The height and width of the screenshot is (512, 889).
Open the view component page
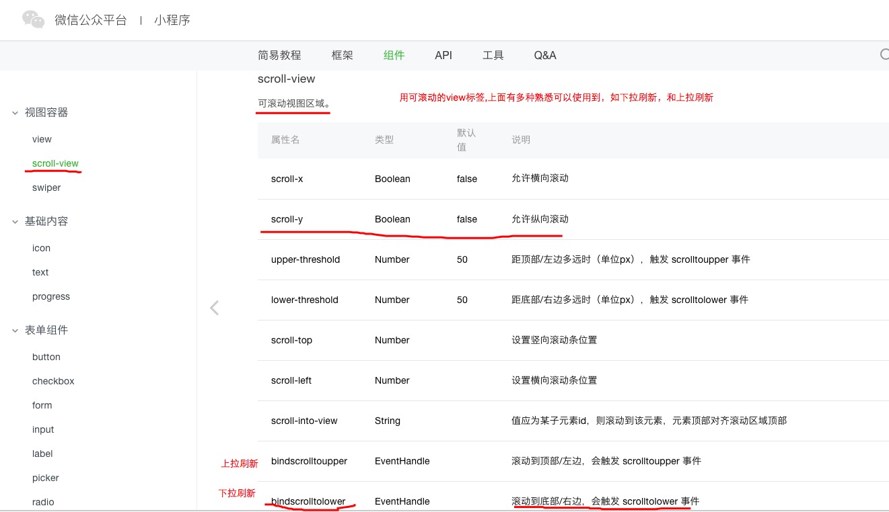click(x=42, y=139)
